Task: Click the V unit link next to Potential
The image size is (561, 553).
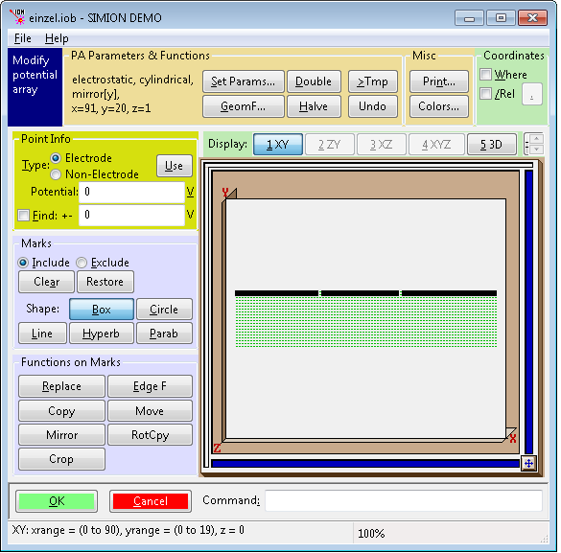Action: [x=190, y=192]
